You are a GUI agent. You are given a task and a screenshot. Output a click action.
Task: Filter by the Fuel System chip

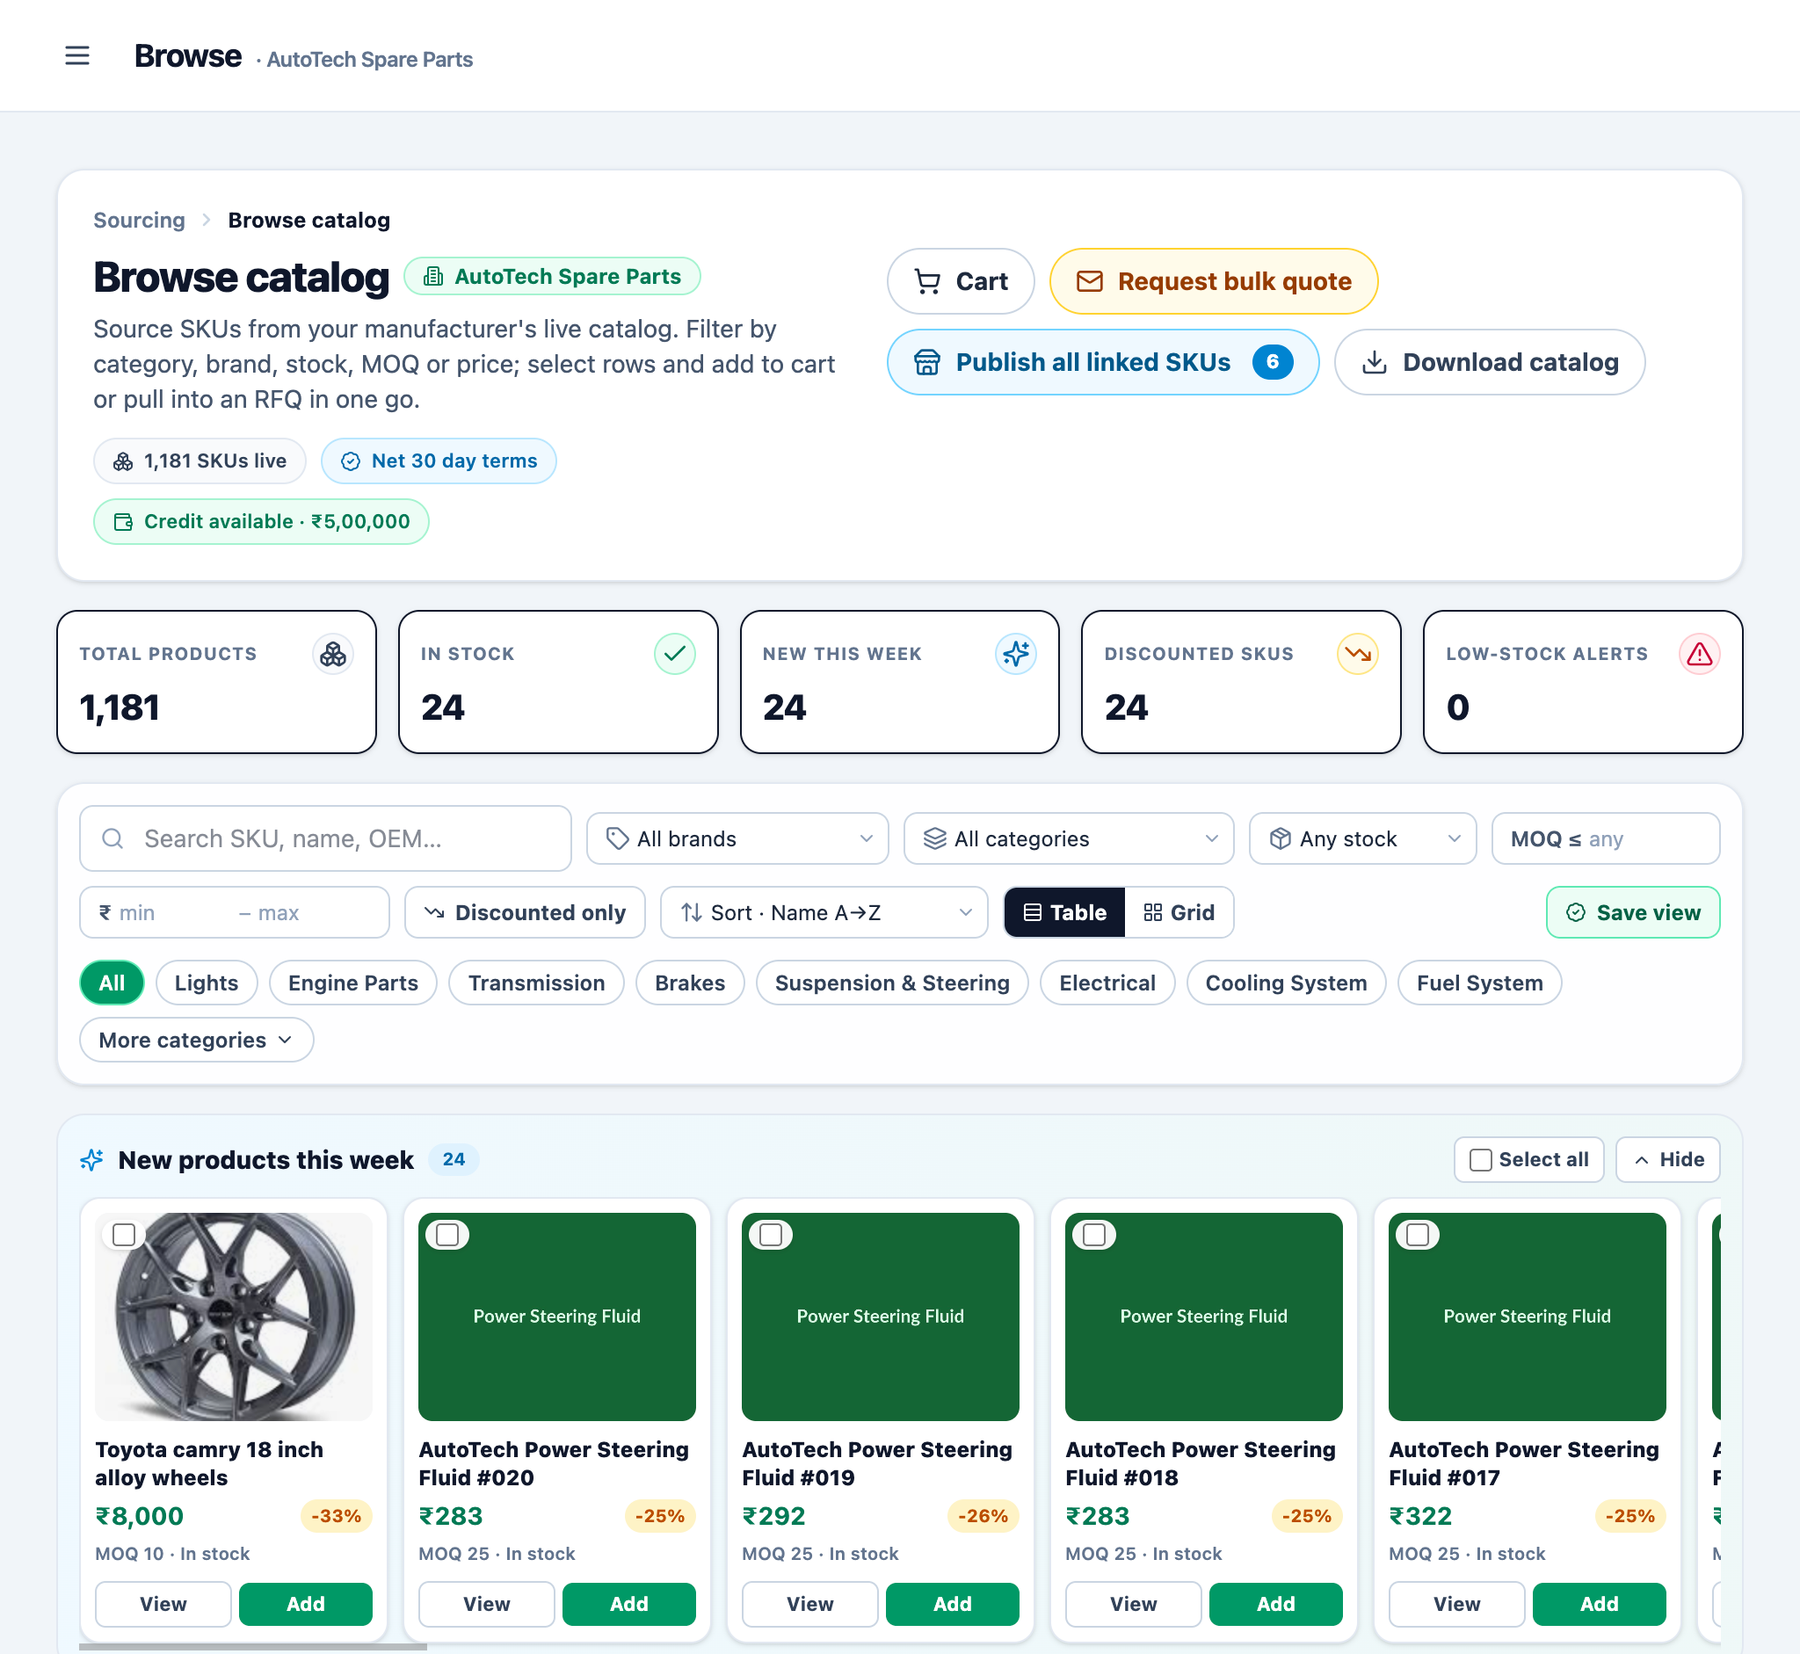[x=1479, y=983]
